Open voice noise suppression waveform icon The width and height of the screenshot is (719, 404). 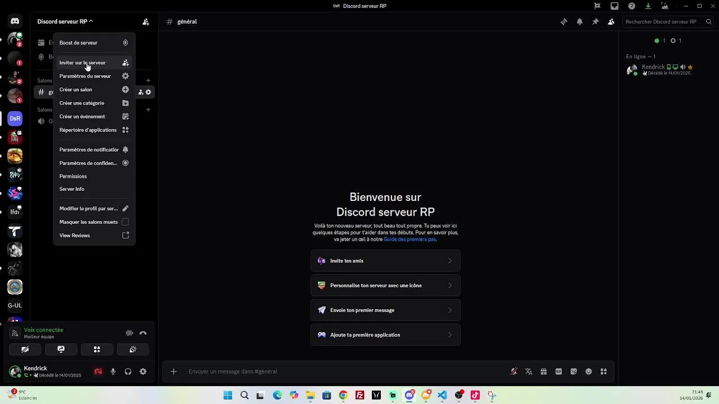pyautogui.click(x=129, y=333)
